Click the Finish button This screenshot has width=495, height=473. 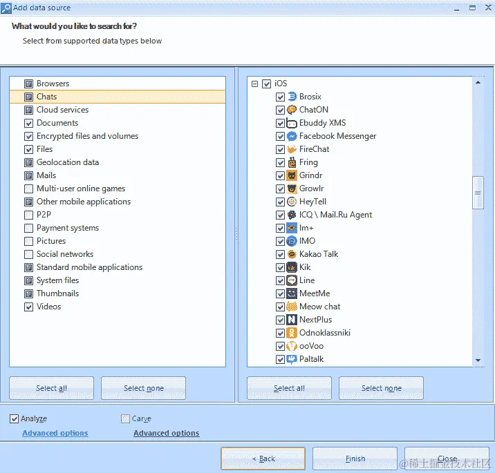(x=355, y=458)
